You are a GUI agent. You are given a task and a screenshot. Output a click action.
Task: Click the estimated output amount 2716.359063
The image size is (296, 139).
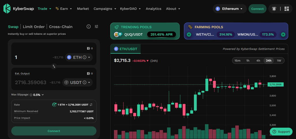[31, 82]
